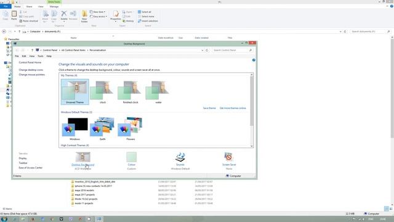Click 'Search Control Panel' field

click(232, 50)
